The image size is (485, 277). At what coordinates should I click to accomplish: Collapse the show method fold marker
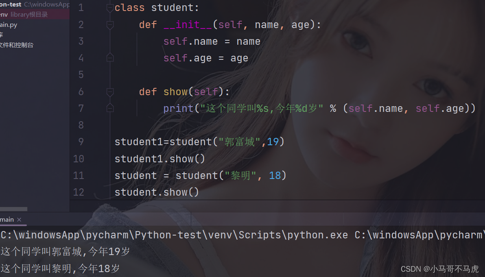[110, 92]
